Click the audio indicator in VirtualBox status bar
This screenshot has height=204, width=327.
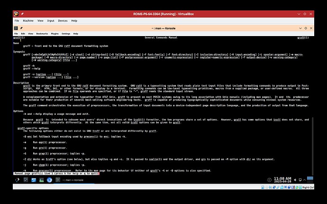click(271, 187)
